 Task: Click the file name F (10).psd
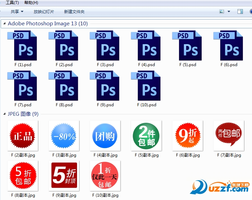tap(147, 105)
